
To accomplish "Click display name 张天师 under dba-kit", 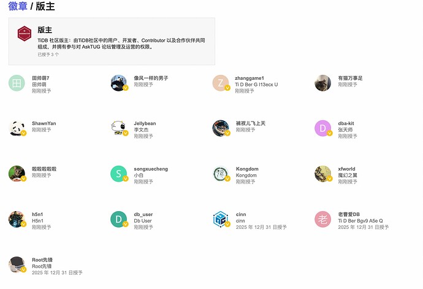I will coord(345,130).
